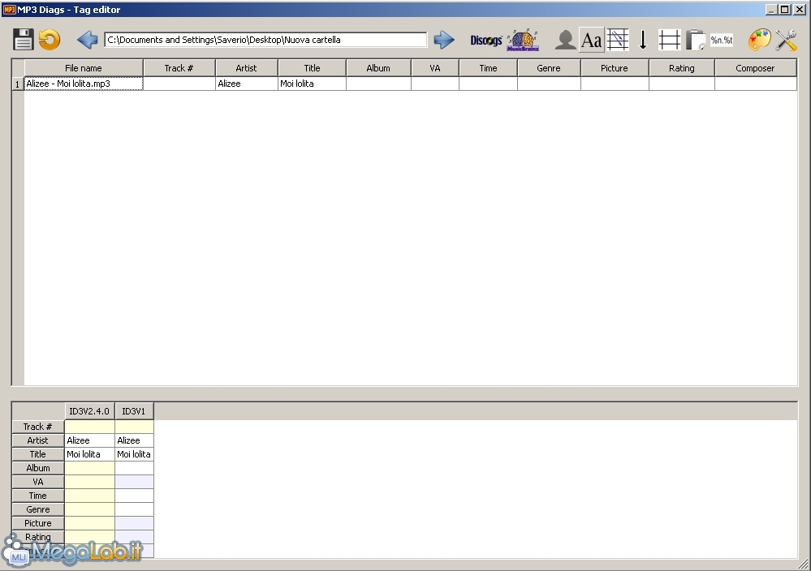Click the Save floppy disk icon
Viewport: 811px width, 571px height.
click(23, 40)
